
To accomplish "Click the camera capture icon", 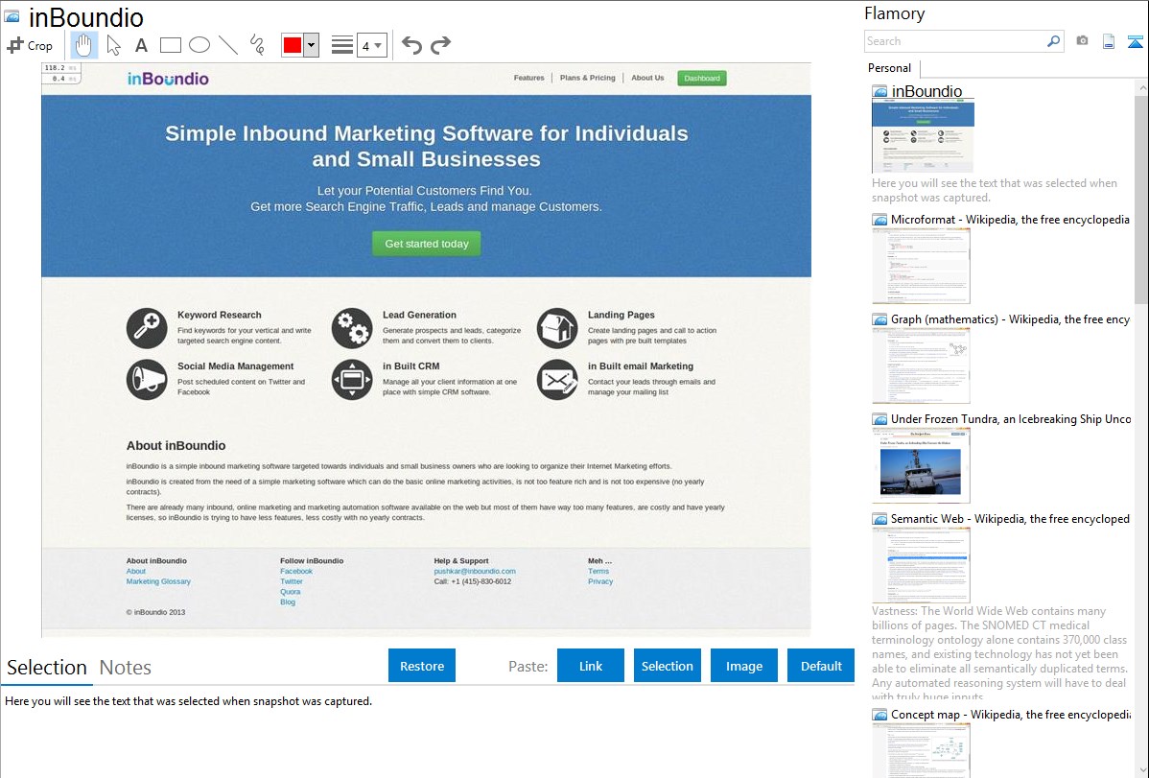I will [x=1082, y=41].
